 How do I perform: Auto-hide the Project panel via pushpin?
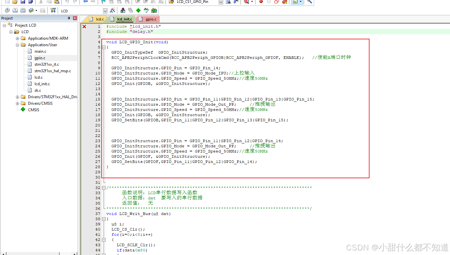(69, 18)
